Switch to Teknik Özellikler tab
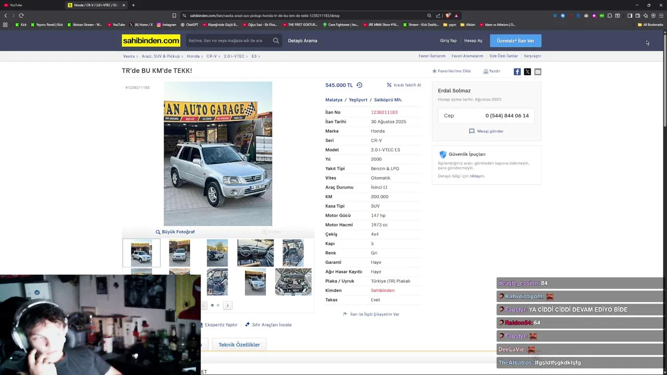This screenshot has width=667, height=375. pyautogui.click(x=239, y=345)
